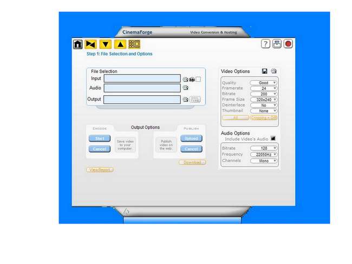Click Cancel under Publish
This screenshot has height=264, width=352.
[x=192, y=149]
